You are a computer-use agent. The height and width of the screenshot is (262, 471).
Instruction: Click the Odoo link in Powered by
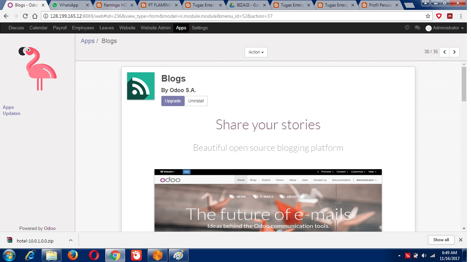tap(50, 228)
